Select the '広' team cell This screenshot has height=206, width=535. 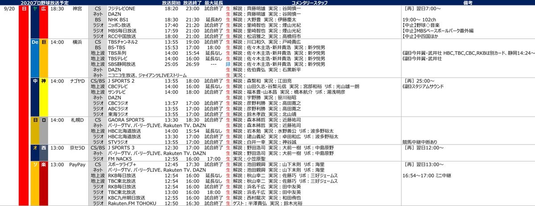pos(44,22)
